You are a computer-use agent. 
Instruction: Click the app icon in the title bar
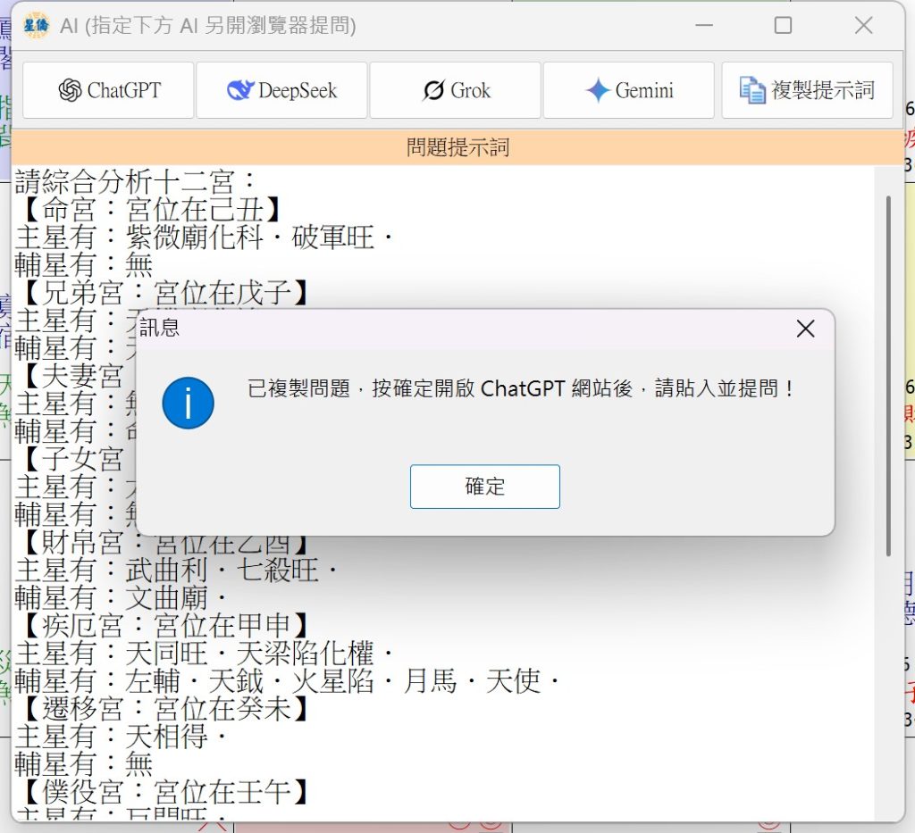pyautogui.click(x=36, y=26)
